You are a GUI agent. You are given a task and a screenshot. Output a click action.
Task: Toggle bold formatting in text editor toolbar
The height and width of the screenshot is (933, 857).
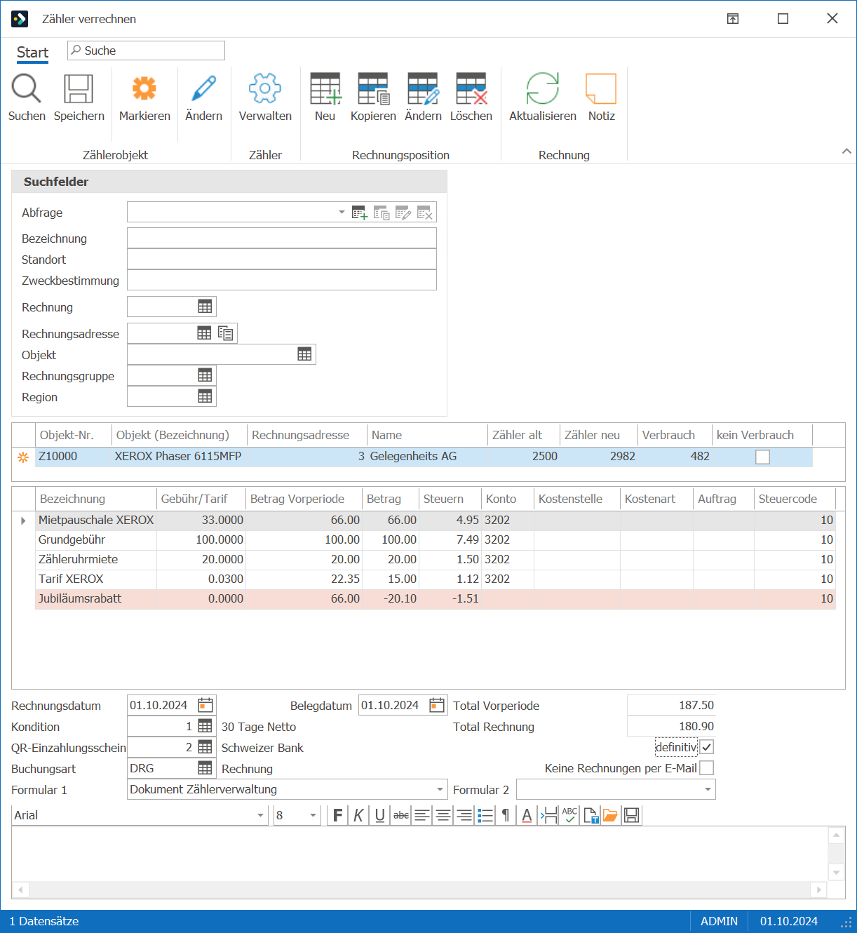click(x=338, y=815)
